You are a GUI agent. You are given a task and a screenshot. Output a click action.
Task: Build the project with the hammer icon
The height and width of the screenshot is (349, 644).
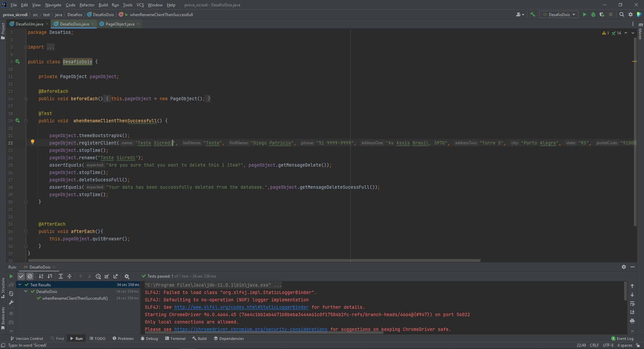(532, 14)
